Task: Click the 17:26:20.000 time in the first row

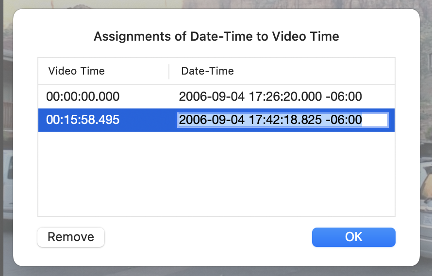Action: (285, 96)
